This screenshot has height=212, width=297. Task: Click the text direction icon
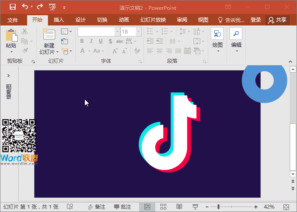tap(196, 31)
